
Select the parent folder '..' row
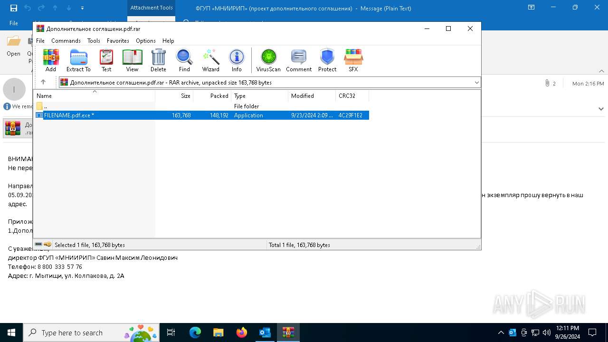coord(202,106)
